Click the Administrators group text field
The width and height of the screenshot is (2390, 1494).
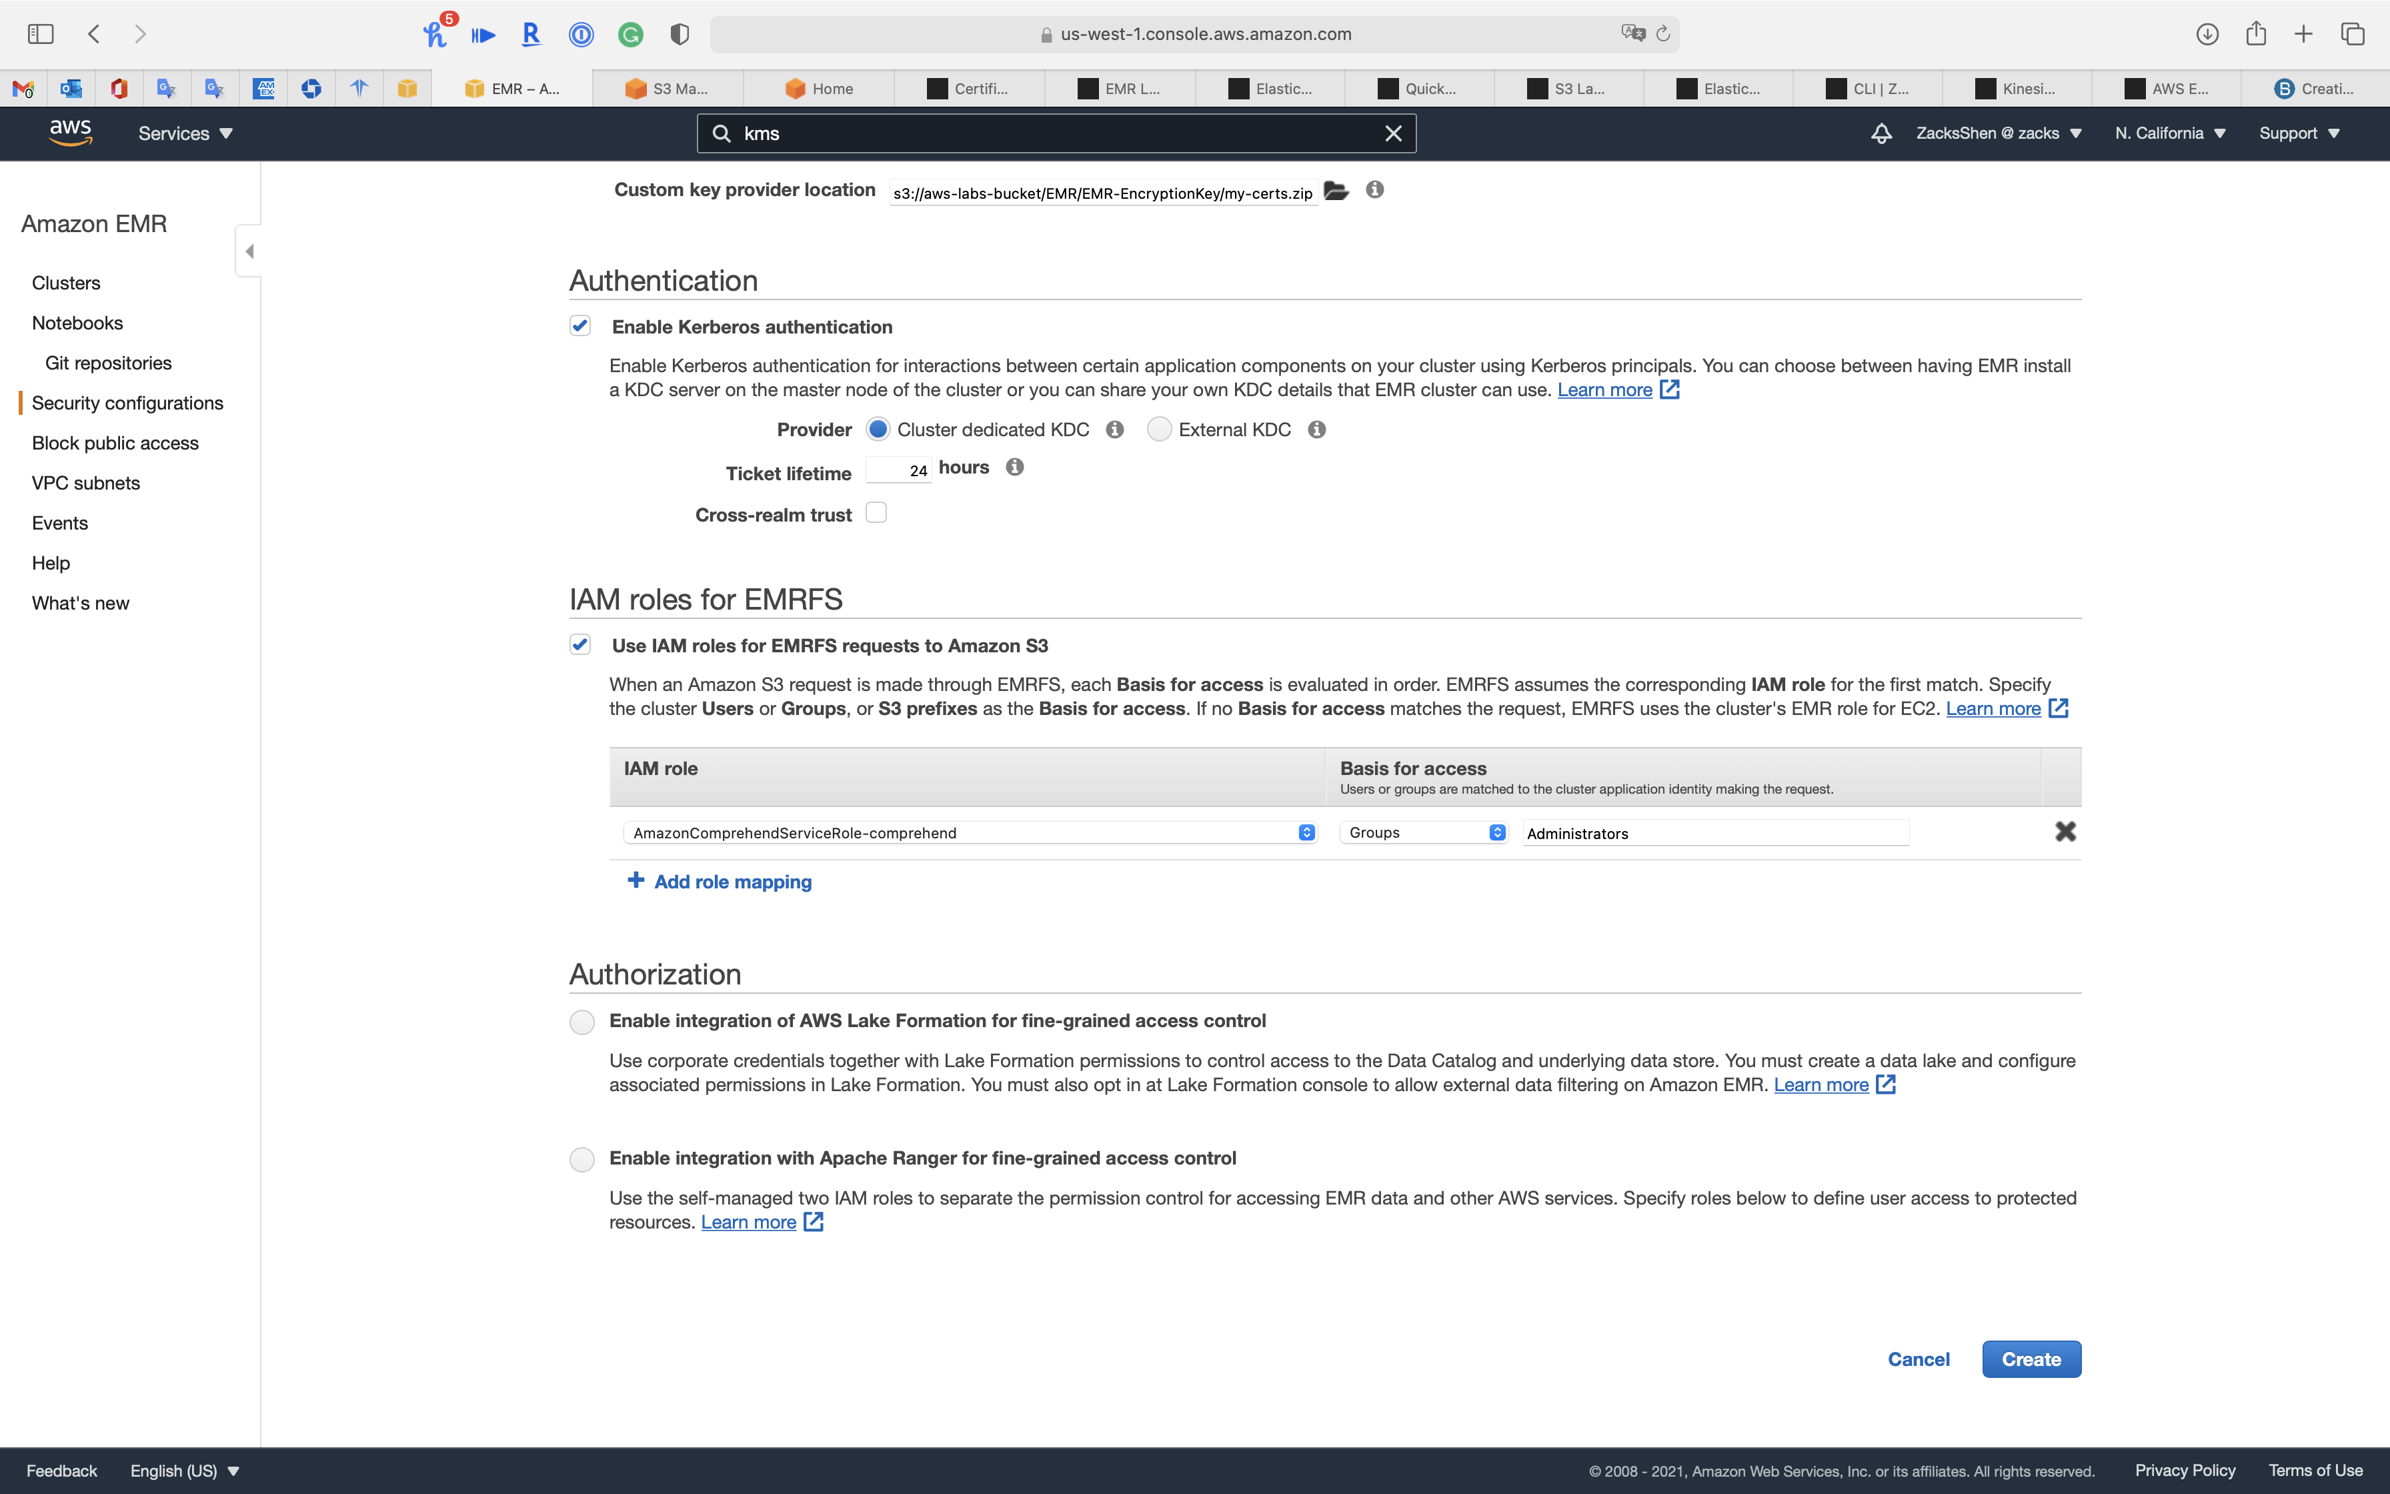[1714, 833]
